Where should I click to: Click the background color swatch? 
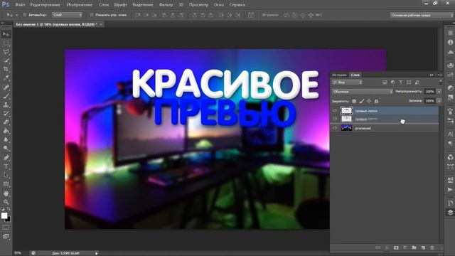[x=8, y=219]
